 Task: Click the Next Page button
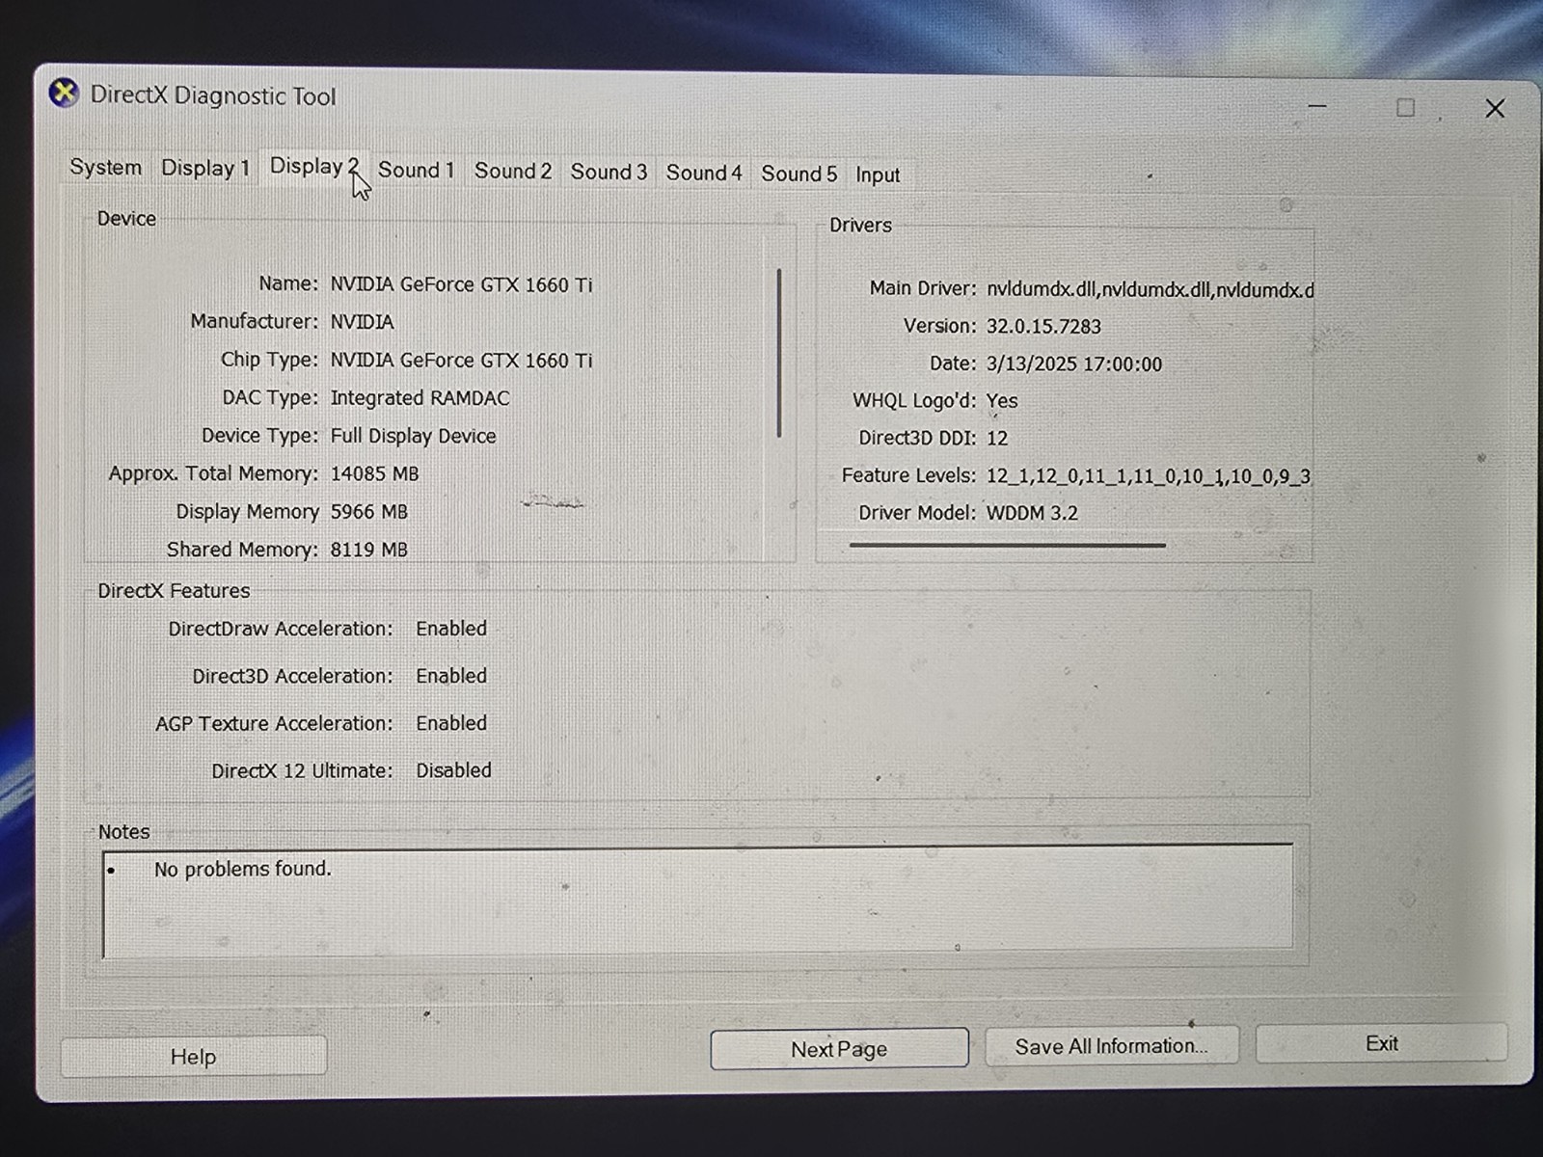point(839,1049)
